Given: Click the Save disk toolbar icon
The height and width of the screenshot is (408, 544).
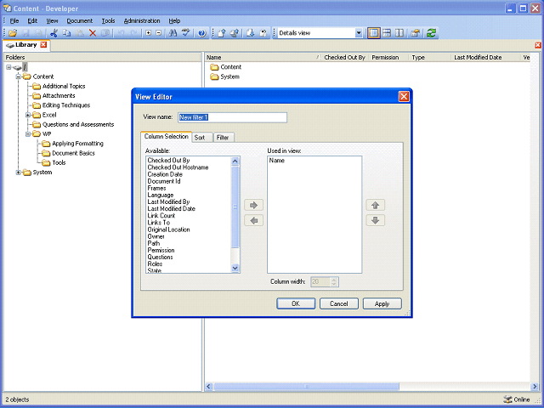Looking at the screenshot, I should [26, 33].
